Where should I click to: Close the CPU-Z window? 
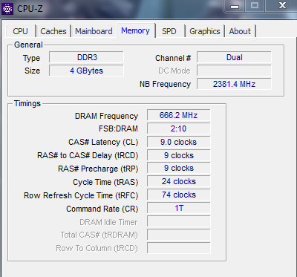point(281,6)
